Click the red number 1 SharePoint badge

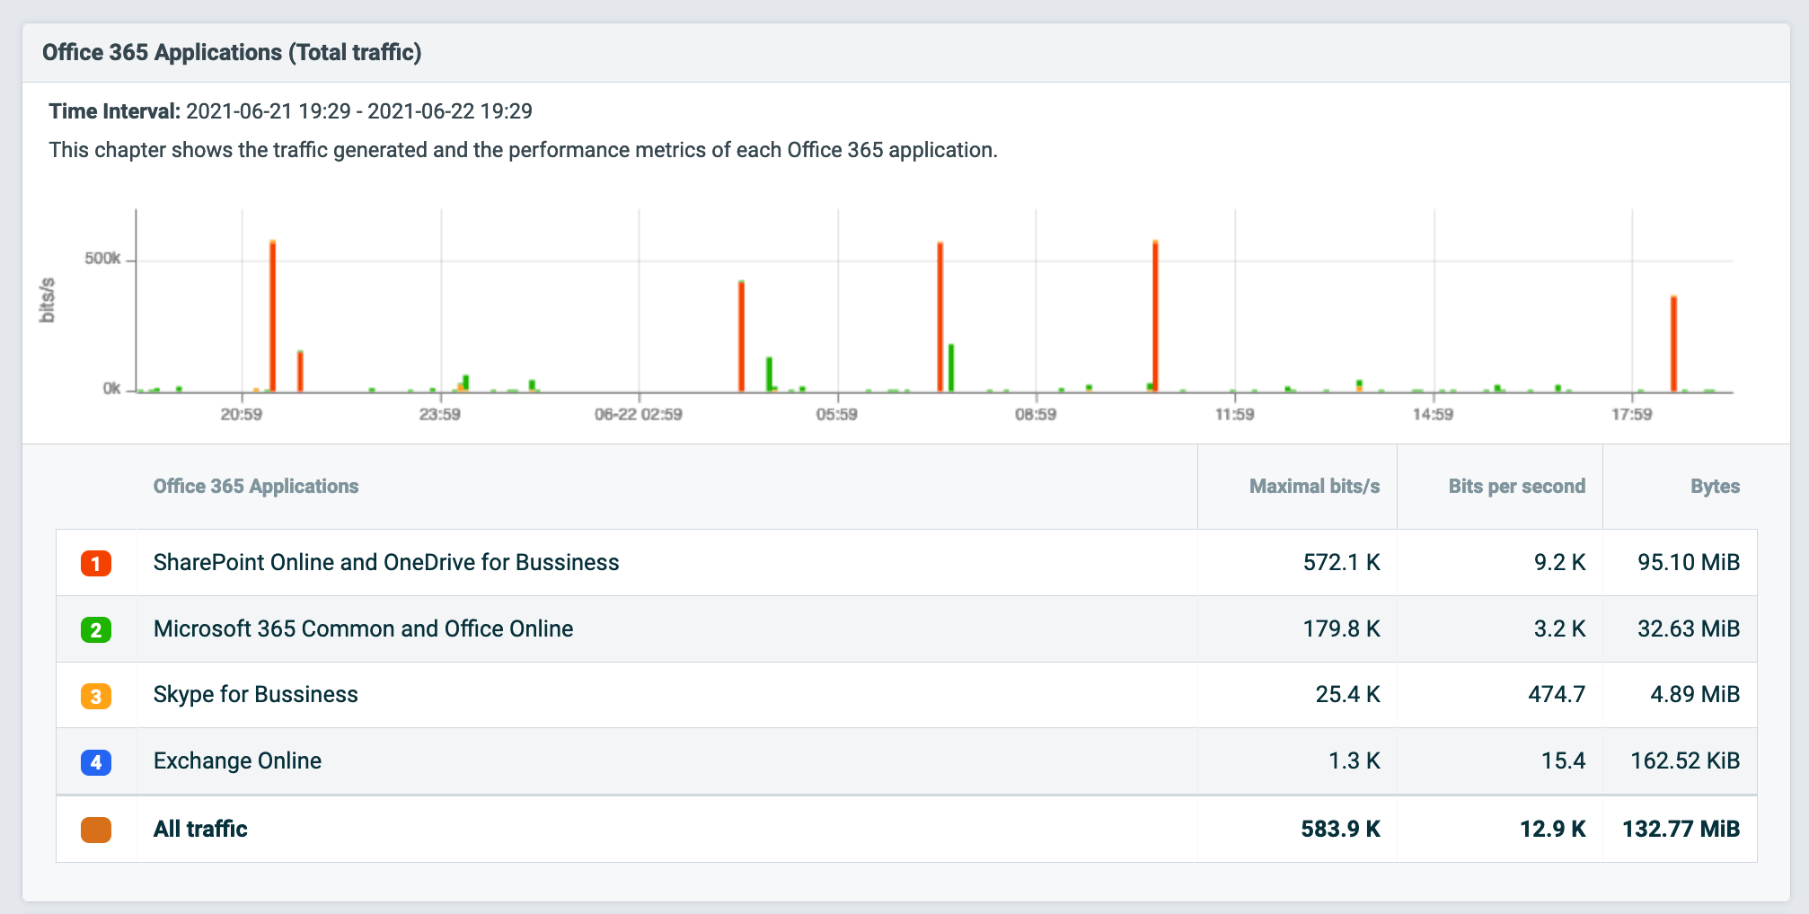pos(96,563)
